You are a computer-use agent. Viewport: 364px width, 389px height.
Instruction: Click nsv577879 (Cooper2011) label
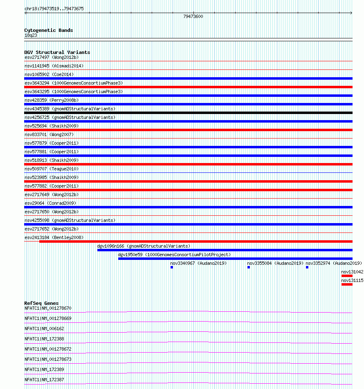[x=52, y=143]
